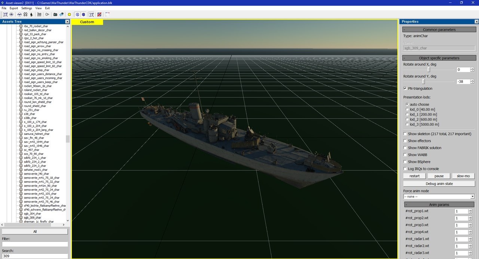
Task: Enable the Show BSphere checkbox
Action: [405, 162]
